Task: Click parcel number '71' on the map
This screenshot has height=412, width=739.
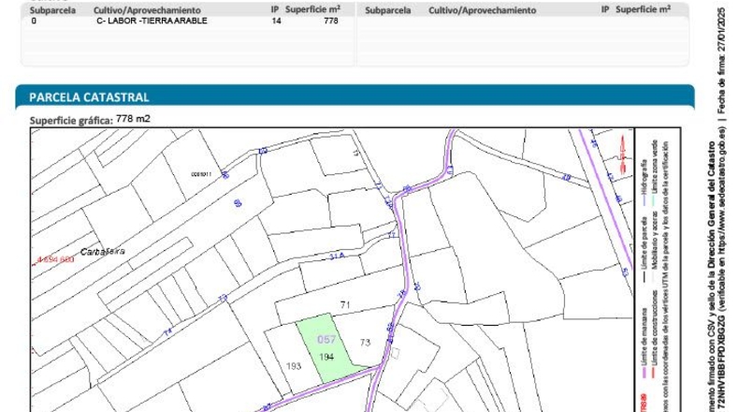Action: coord(345,305)
